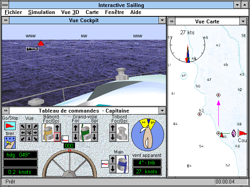Click Grand-voile Foc up arrow
This screenshot has width=250, height=187.
tap(76, 128)
